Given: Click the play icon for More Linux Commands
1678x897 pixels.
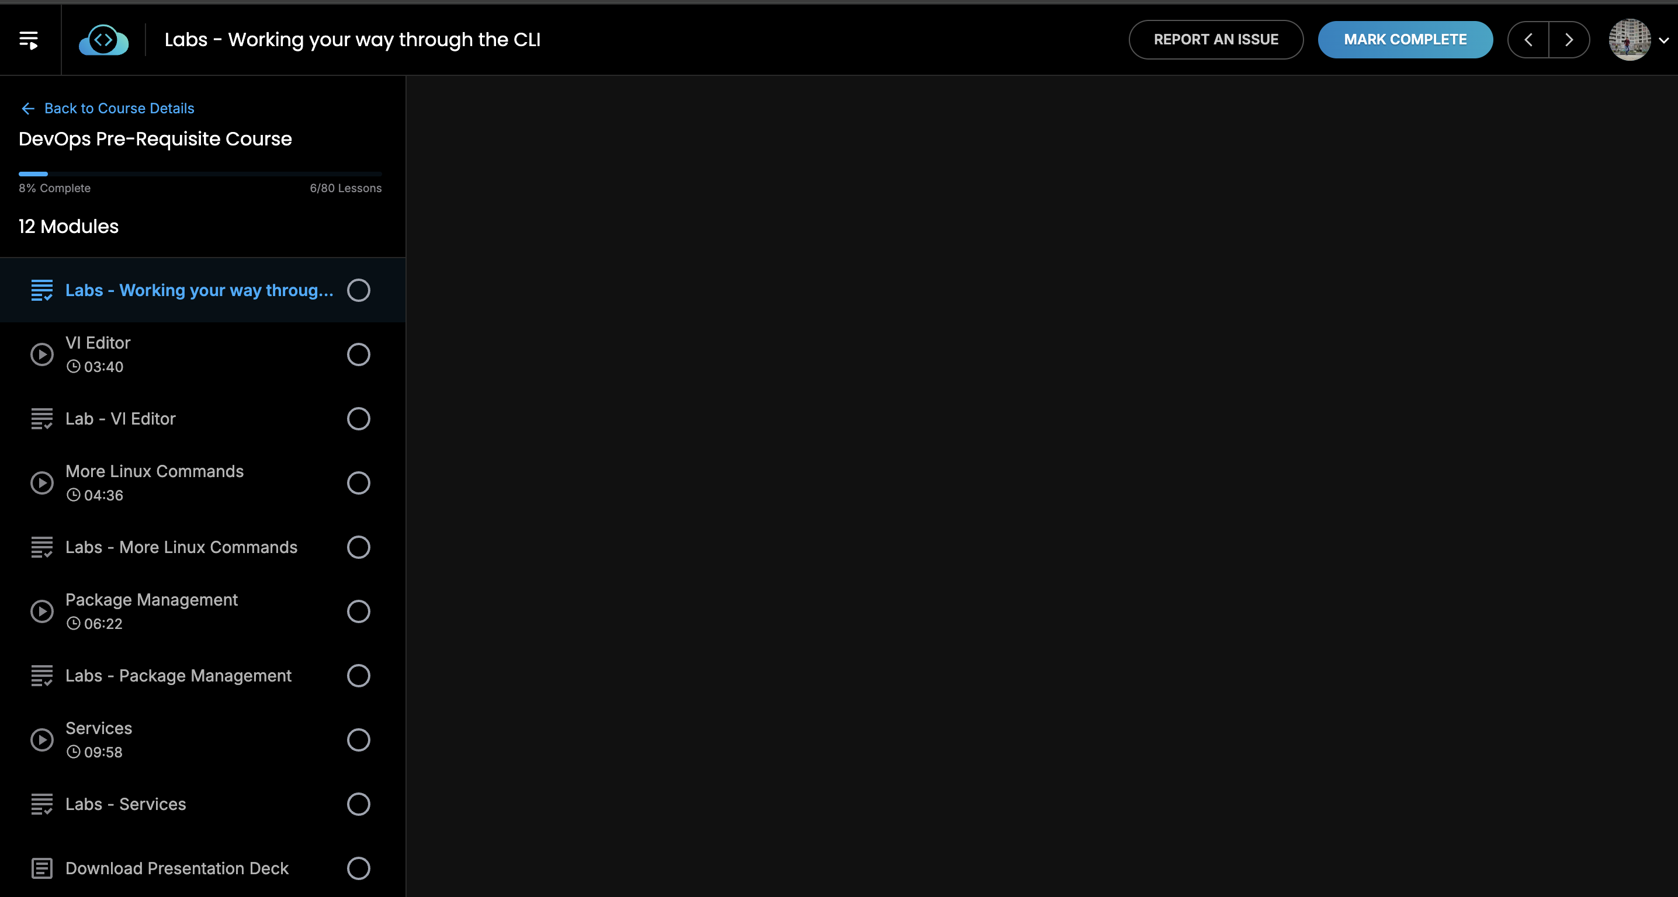Looking at the screenshot, I should [41, 483].
